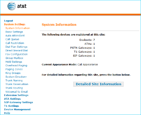
Task: Select Voicemail to Email
Action: (x=17, y=92)
